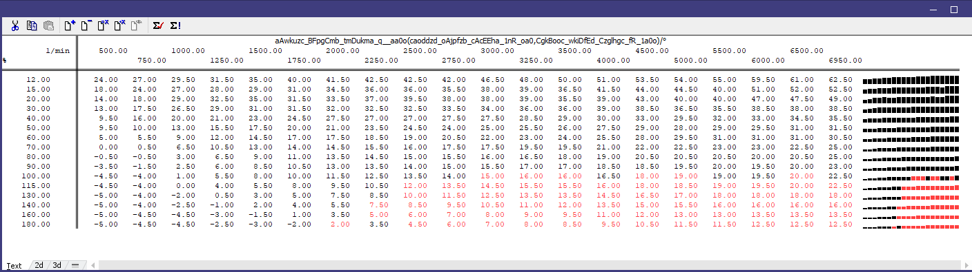
Task: Open the tab with horizontal lines icon
Action: pos(75,265)
